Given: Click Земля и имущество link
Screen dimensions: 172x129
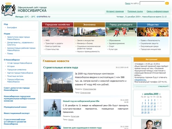Looking at the screenshot, I should 86,41.
